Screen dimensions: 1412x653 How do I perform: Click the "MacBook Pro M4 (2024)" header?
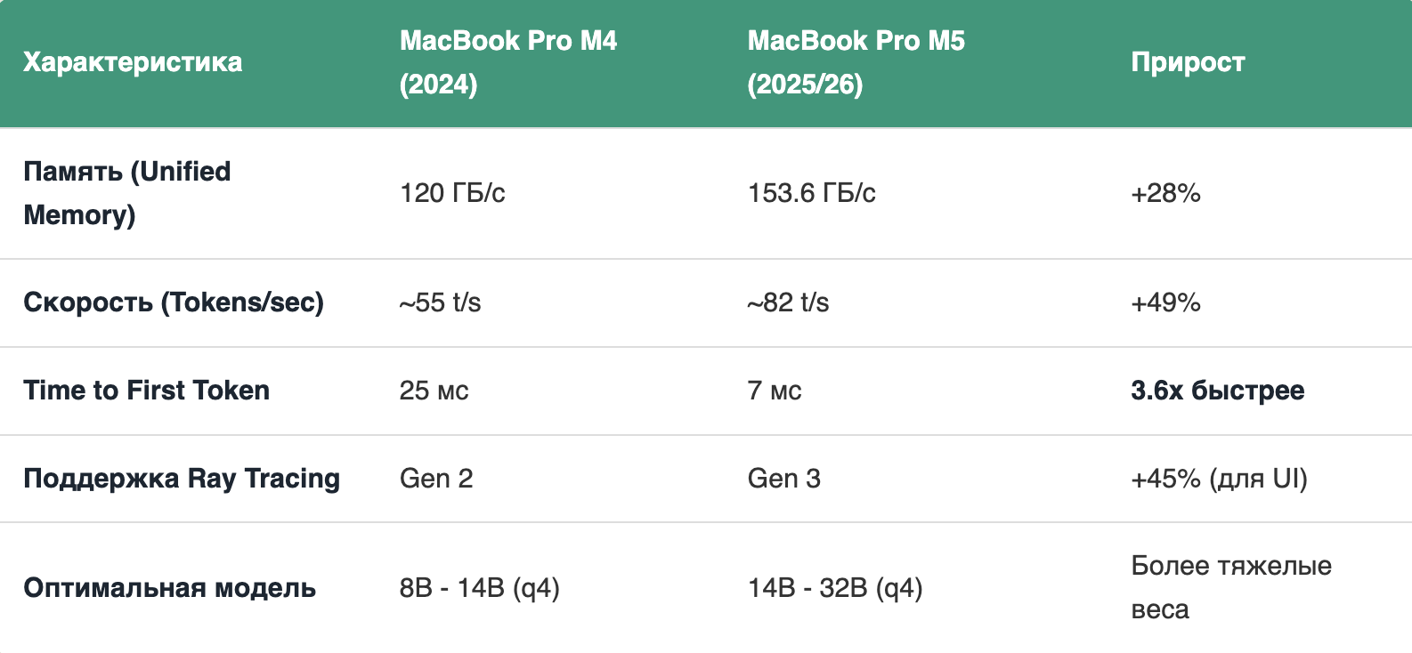coord(507,62)
